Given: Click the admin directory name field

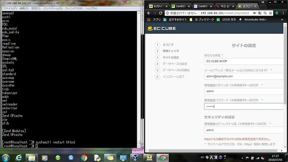Looking at the screenshot, I should 244,130.
